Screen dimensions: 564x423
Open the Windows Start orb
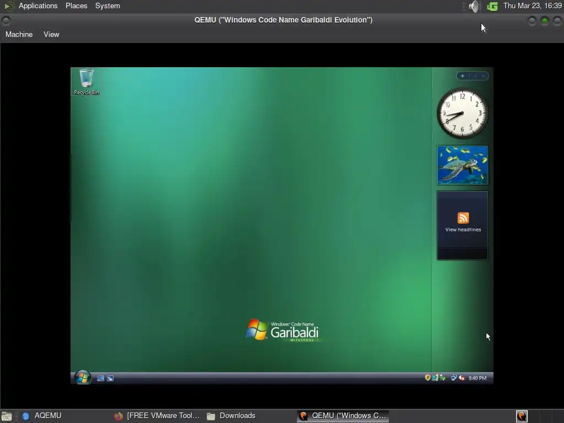pyautogui.click(x=83, y=378)
